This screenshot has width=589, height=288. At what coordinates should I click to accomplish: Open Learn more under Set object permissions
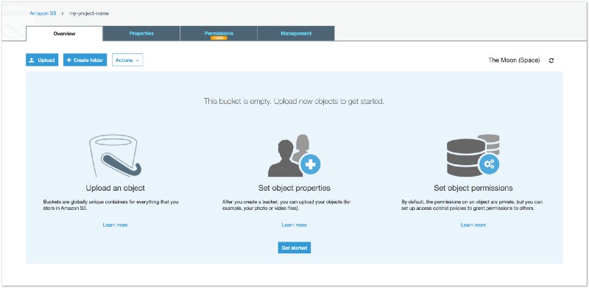pyautogui.click(x=473, y=225)
